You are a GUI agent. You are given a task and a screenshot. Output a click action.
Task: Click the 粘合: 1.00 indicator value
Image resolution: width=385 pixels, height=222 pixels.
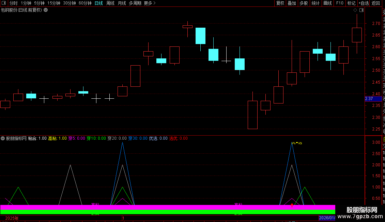(37, 138)
